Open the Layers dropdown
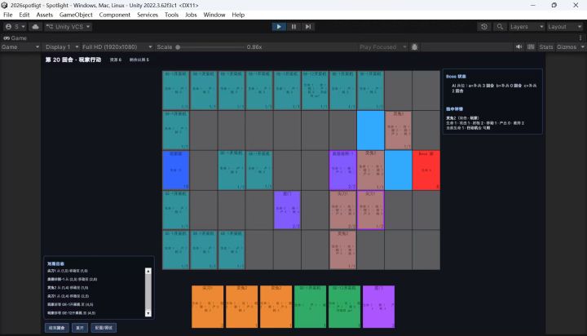 click(x=526, y=27)
